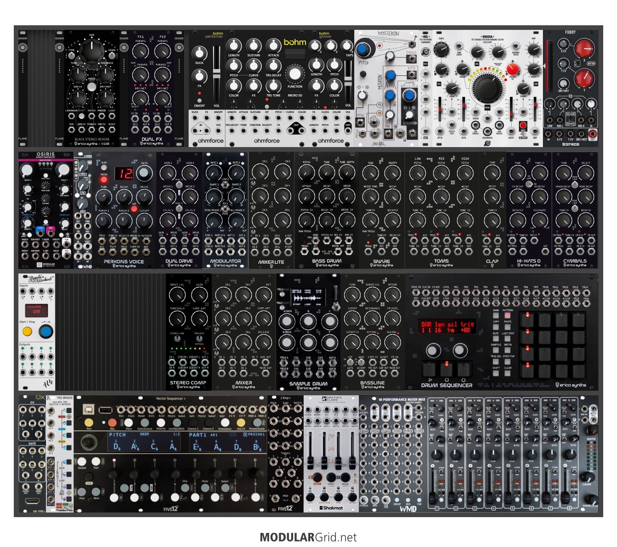
Task: Open the MODULARGrid.net link
Action: click(x=308, y=537)
